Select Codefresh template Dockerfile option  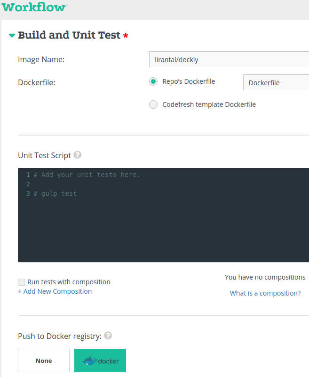153,104
